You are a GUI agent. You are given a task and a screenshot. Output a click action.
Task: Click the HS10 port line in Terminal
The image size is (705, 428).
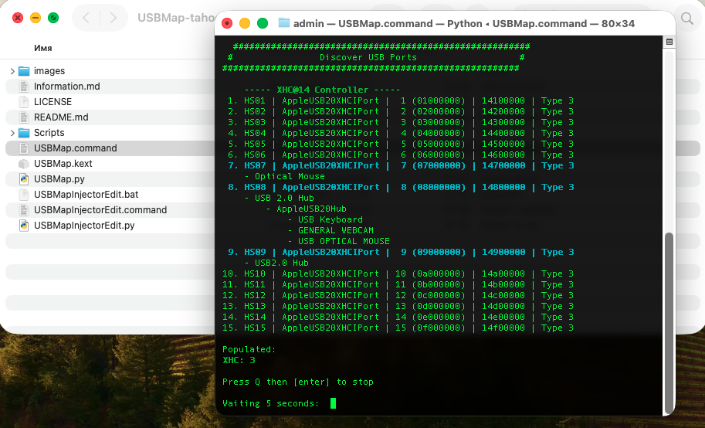398,273
